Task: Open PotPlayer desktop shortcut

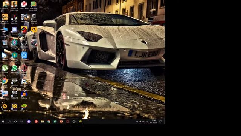Action: coord(5,55)
